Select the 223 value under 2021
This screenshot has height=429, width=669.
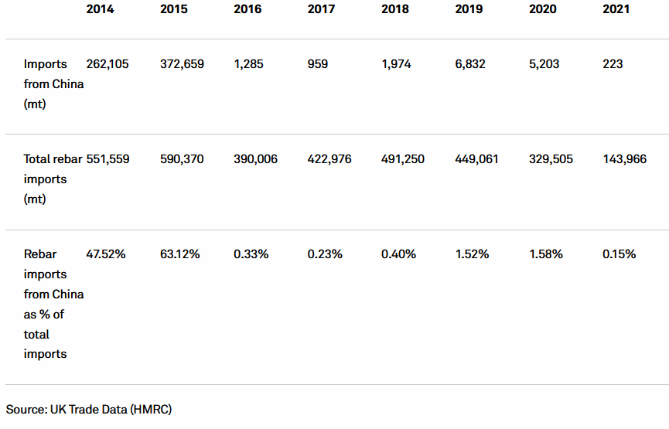613,64
